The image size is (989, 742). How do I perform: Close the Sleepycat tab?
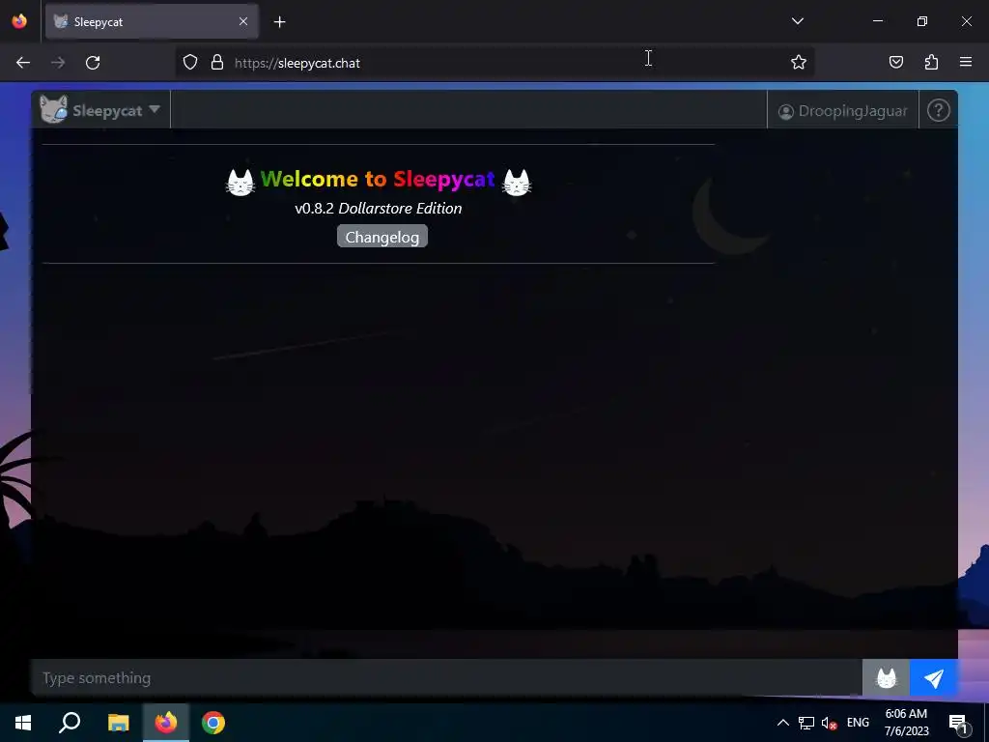[243, 21]
